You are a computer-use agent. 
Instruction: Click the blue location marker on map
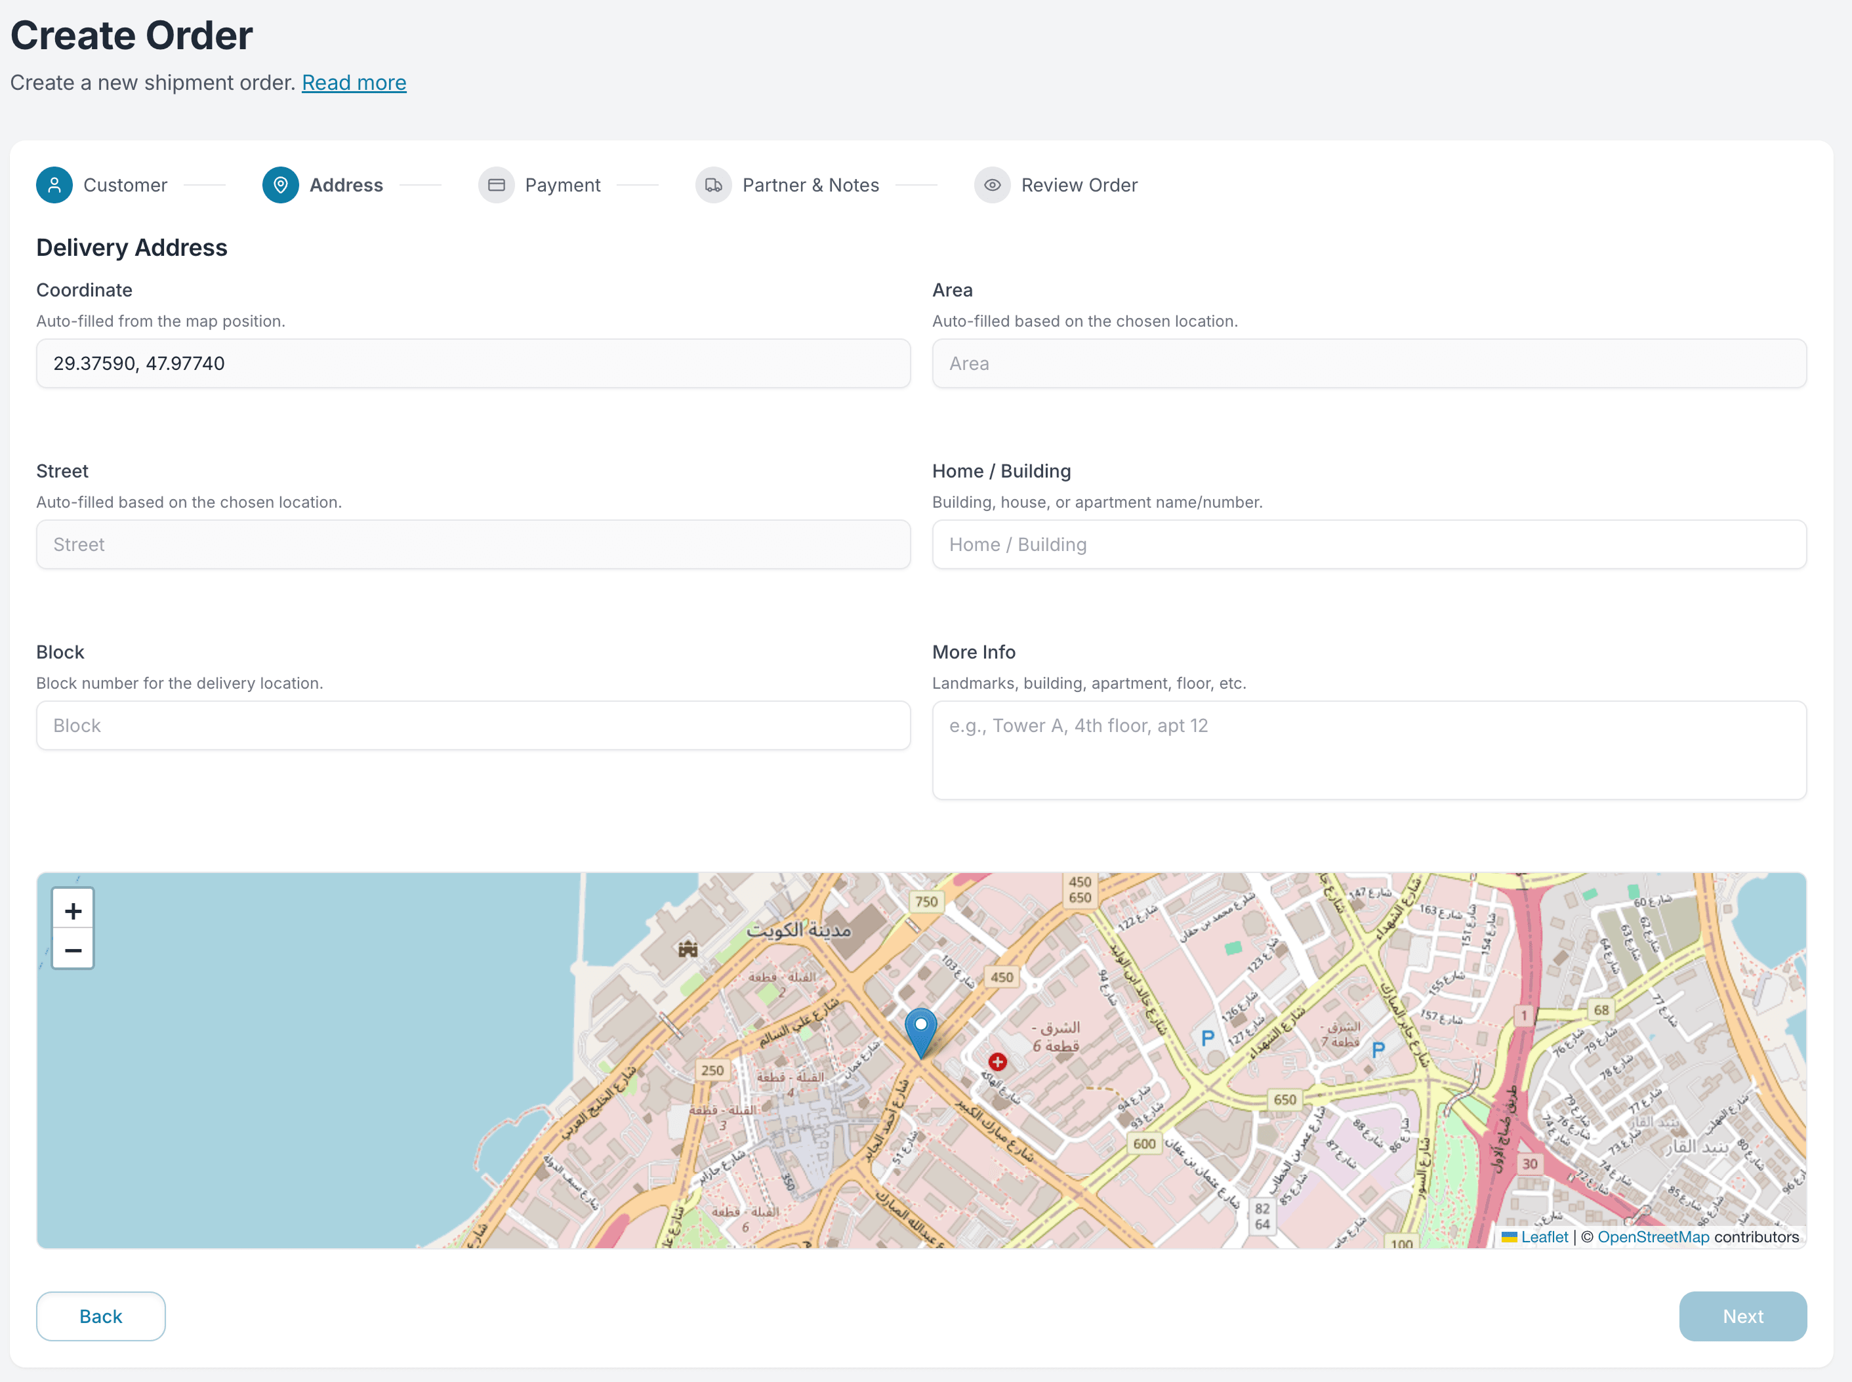click(920, 1030)
